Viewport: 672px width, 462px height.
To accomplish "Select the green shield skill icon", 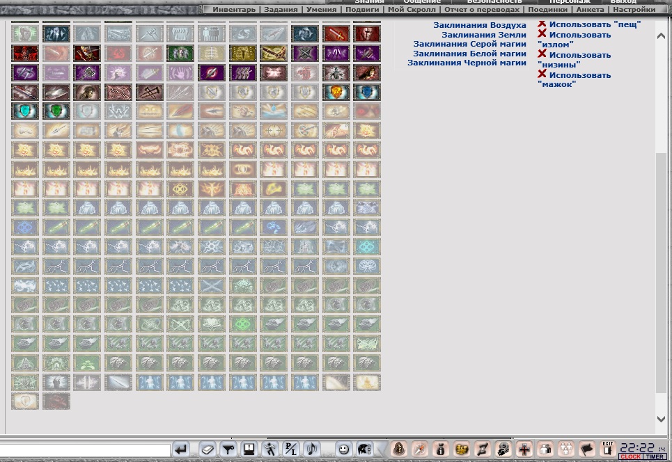I will (56, 111).
